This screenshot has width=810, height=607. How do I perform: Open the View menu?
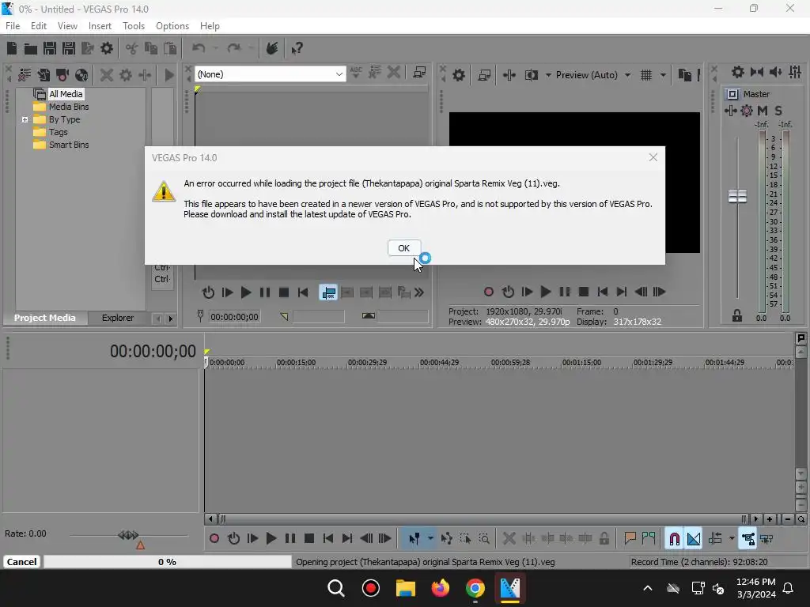pos(67,26)
